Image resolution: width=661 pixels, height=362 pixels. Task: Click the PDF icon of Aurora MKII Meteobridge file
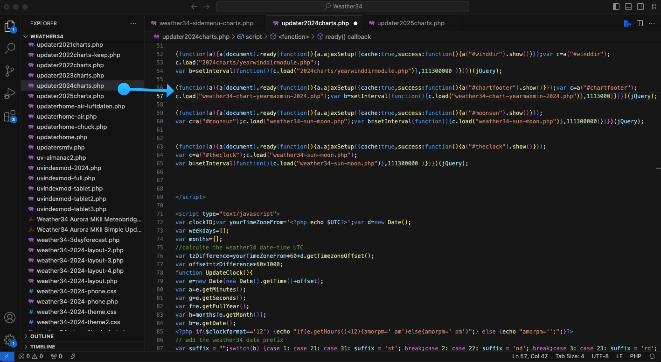pos(31,219)
